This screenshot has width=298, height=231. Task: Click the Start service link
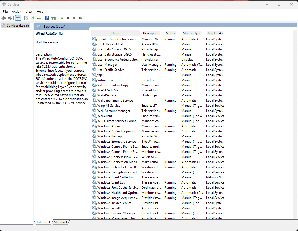pos(39,42)
